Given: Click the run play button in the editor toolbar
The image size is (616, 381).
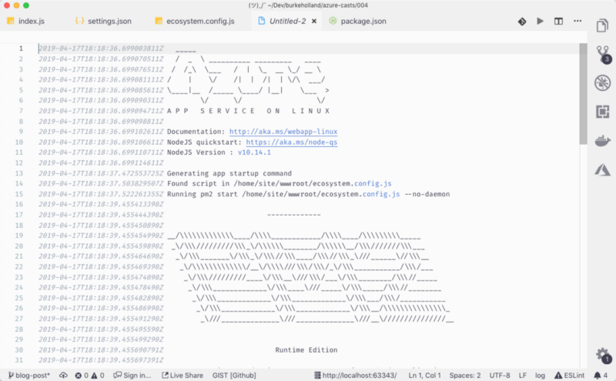Looking at the screenshot, I should (x=541, y=21).
